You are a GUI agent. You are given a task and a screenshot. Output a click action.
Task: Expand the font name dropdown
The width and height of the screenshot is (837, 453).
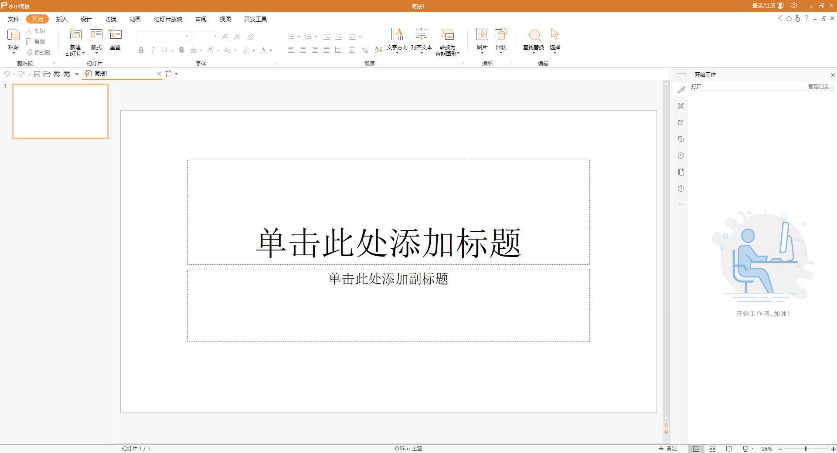point(187,37)
